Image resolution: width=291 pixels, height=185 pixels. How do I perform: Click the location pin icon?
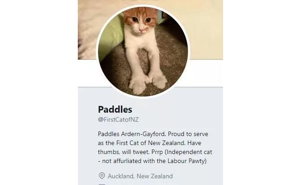click(x=102, y=176)
